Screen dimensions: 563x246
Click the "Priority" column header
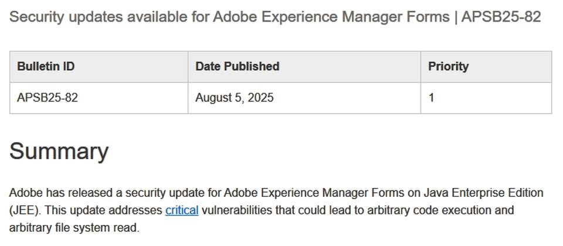tap(448, 67)
